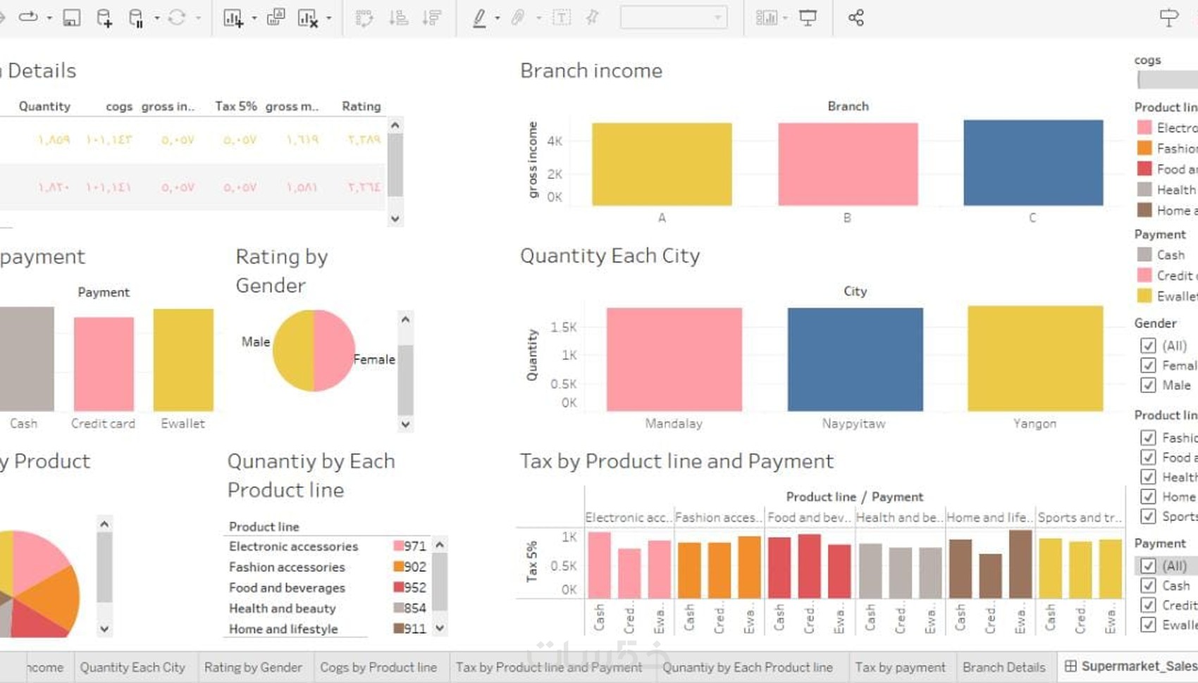Screen dimensions: 1198x683
Task: Click the Share workbook icon
Action: coord(856,18)
